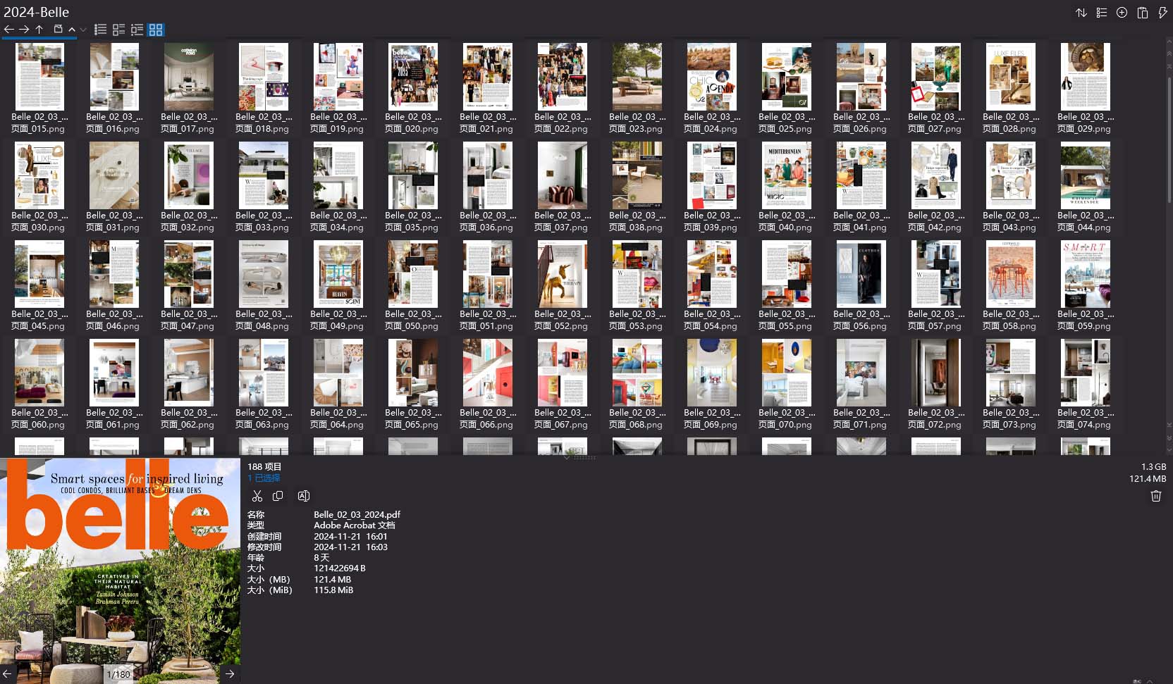The height and width of the screenshot is (684, 1173).
Task: Select thumbnail 页面_056.png
Action: (861, 274)
